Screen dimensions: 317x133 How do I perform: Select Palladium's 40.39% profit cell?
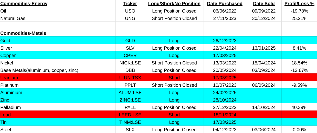coord(299,107)
